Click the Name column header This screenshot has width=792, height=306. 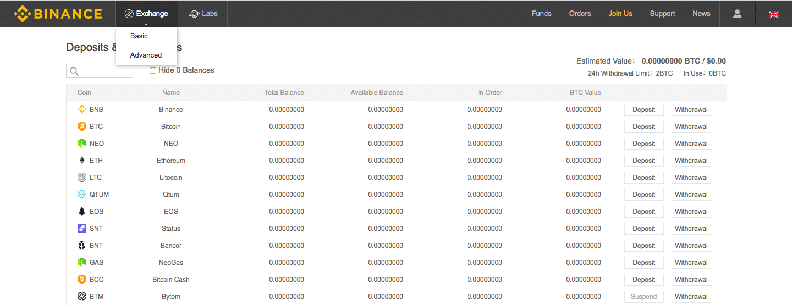coord(171,93)
